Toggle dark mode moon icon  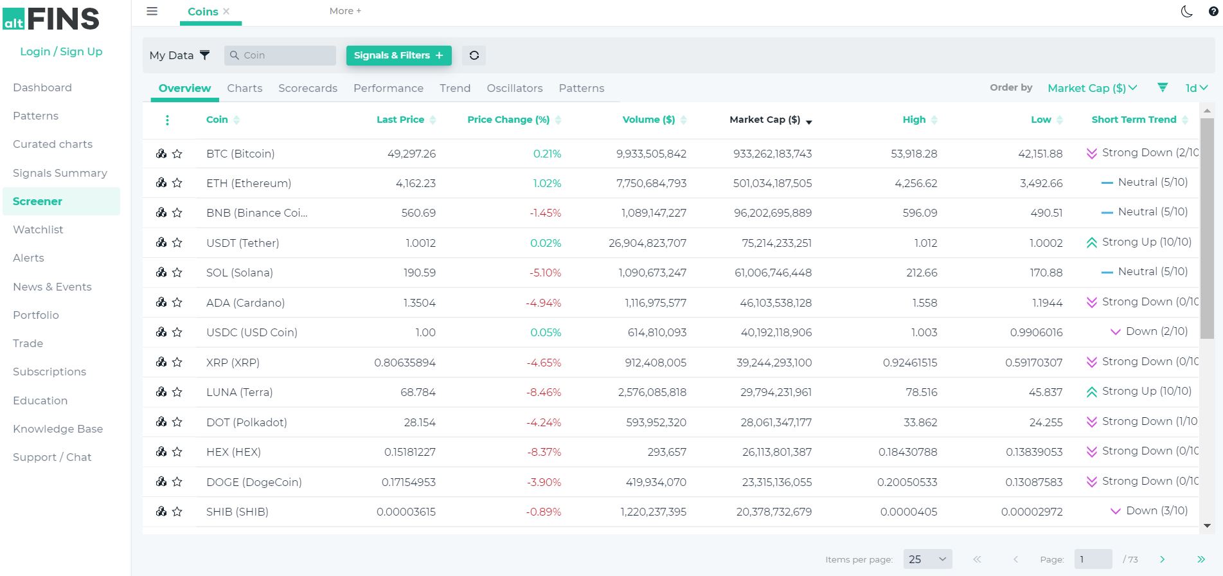[1187, 11]
